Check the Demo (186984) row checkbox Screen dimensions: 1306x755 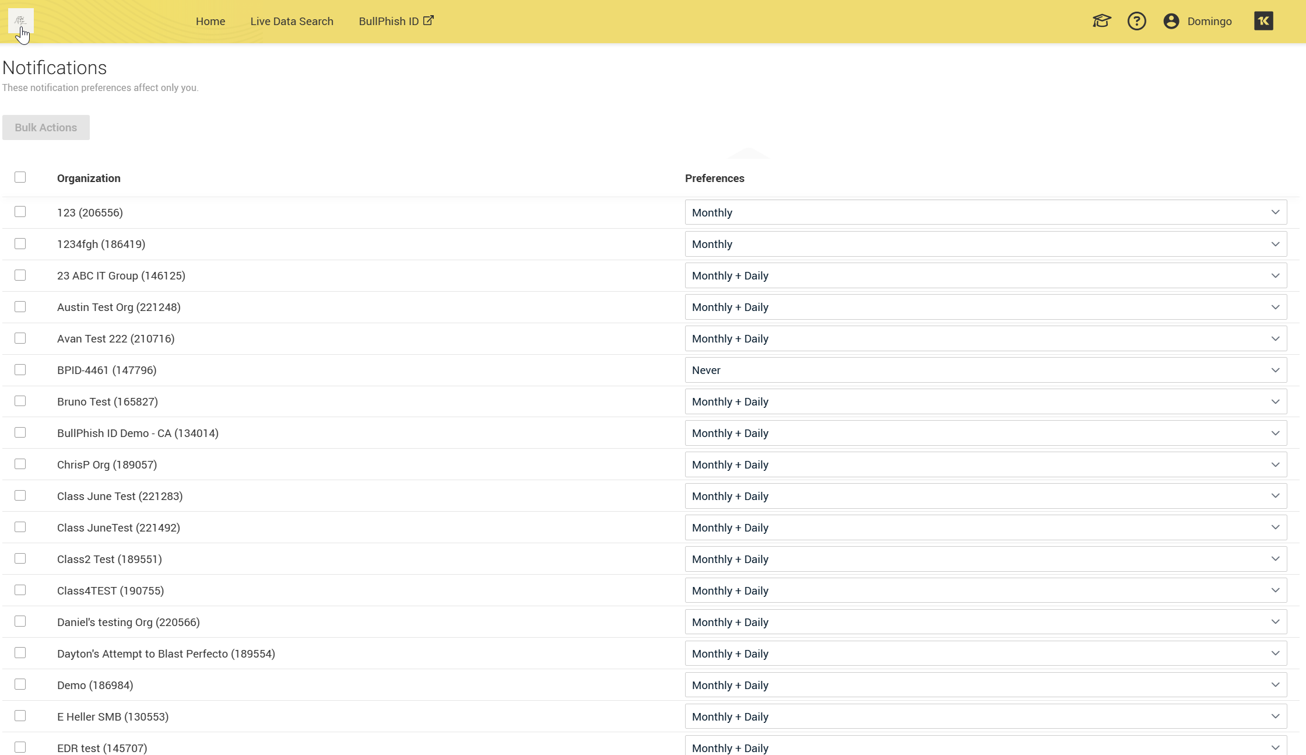tap(20, 684)
